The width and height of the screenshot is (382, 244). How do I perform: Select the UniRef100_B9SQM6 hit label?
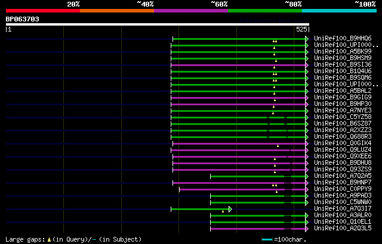pyautogui.click(x=343, y=78)
